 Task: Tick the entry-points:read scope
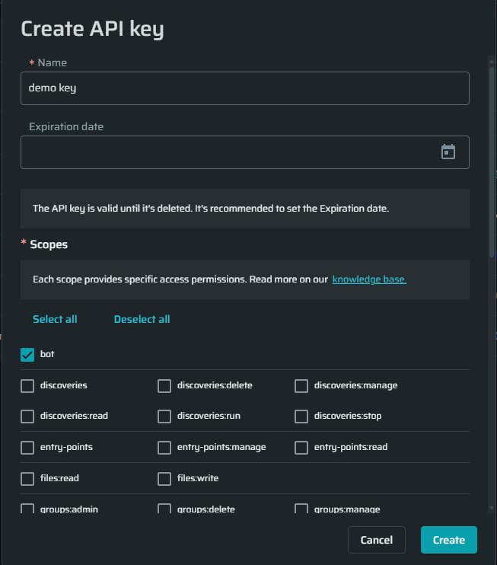[x=301, y=448]
